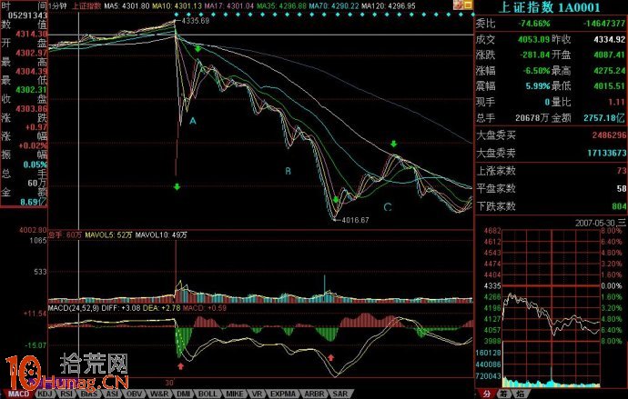Click the 震幅 value 5.99%
This screenshot has height=399, width=628.
tap(538, 86)
